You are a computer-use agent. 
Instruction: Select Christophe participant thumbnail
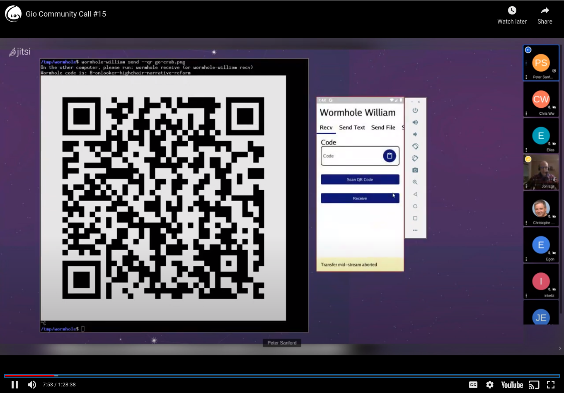click(x=541, y=209)
